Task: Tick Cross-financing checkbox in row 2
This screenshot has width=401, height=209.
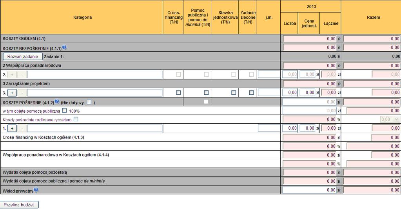Action: pyautogui.click(x=178, y=74)
